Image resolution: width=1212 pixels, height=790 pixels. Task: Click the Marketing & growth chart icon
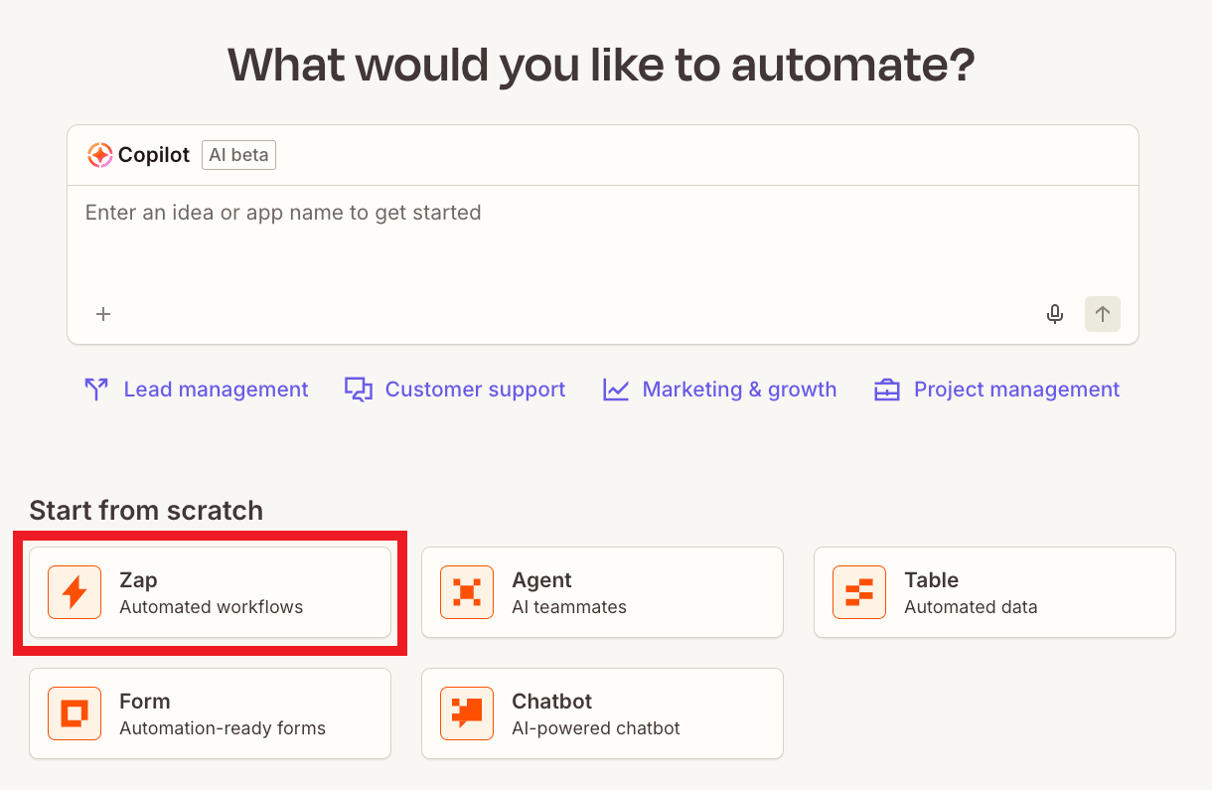[x=616, y=390]
